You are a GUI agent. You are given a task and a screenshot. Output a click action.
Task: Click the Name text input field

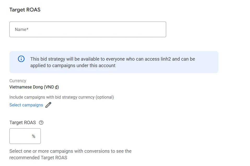click(88, 29)
